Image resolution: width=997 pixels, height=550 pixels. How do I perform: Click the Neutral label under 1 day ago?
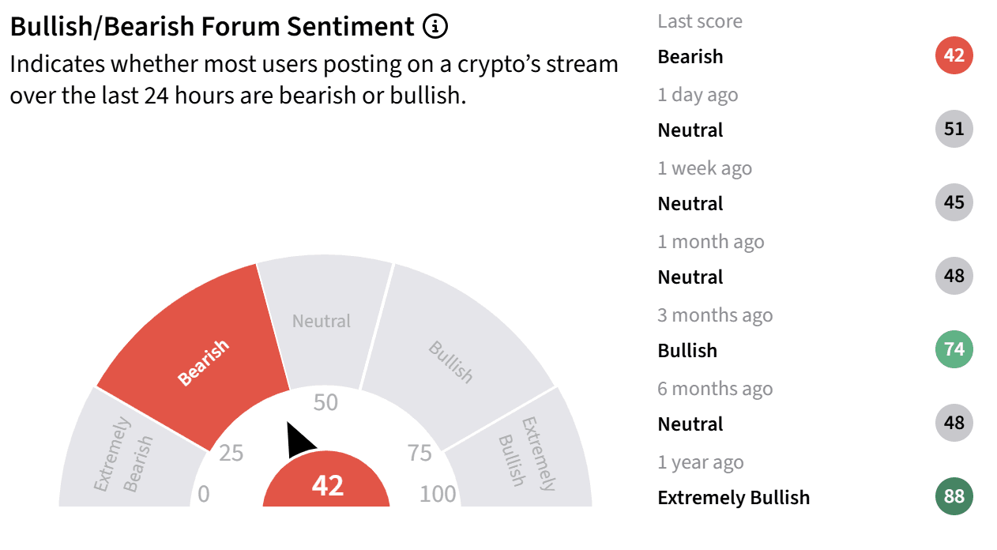[690, 130]
